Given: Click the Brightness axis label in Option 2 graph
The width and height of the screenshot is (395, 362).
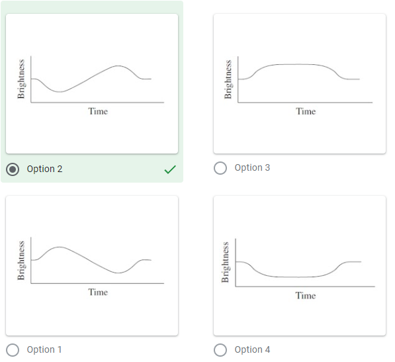Looking at the screenshot, I should 21,79.
